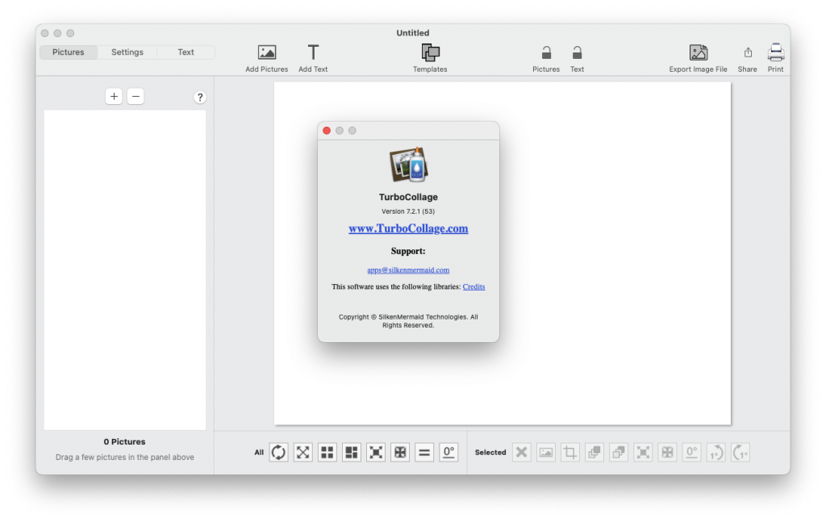Image resolution: width=826 pixels, height=522 pixels.
Task: Add a picture with the plus button
Action: click(114, 96)
